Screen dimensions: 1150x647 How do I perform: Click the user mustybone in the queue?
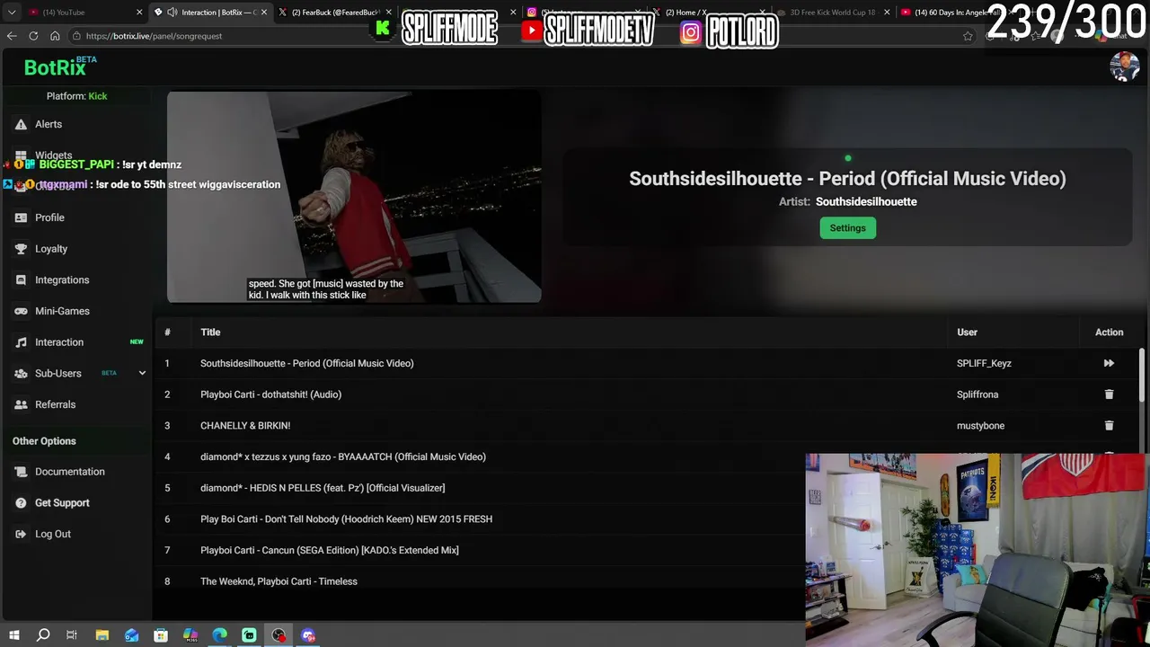[x=980, y=426]
